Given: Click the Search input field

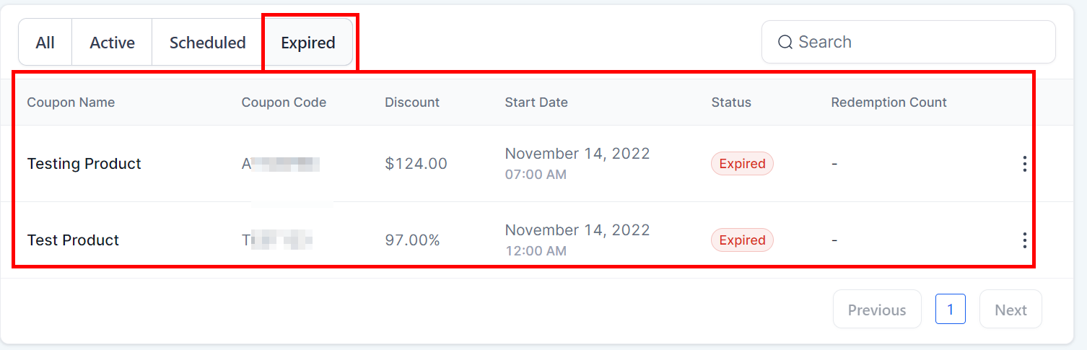Looking at the screenshot, I should (917, 42).
